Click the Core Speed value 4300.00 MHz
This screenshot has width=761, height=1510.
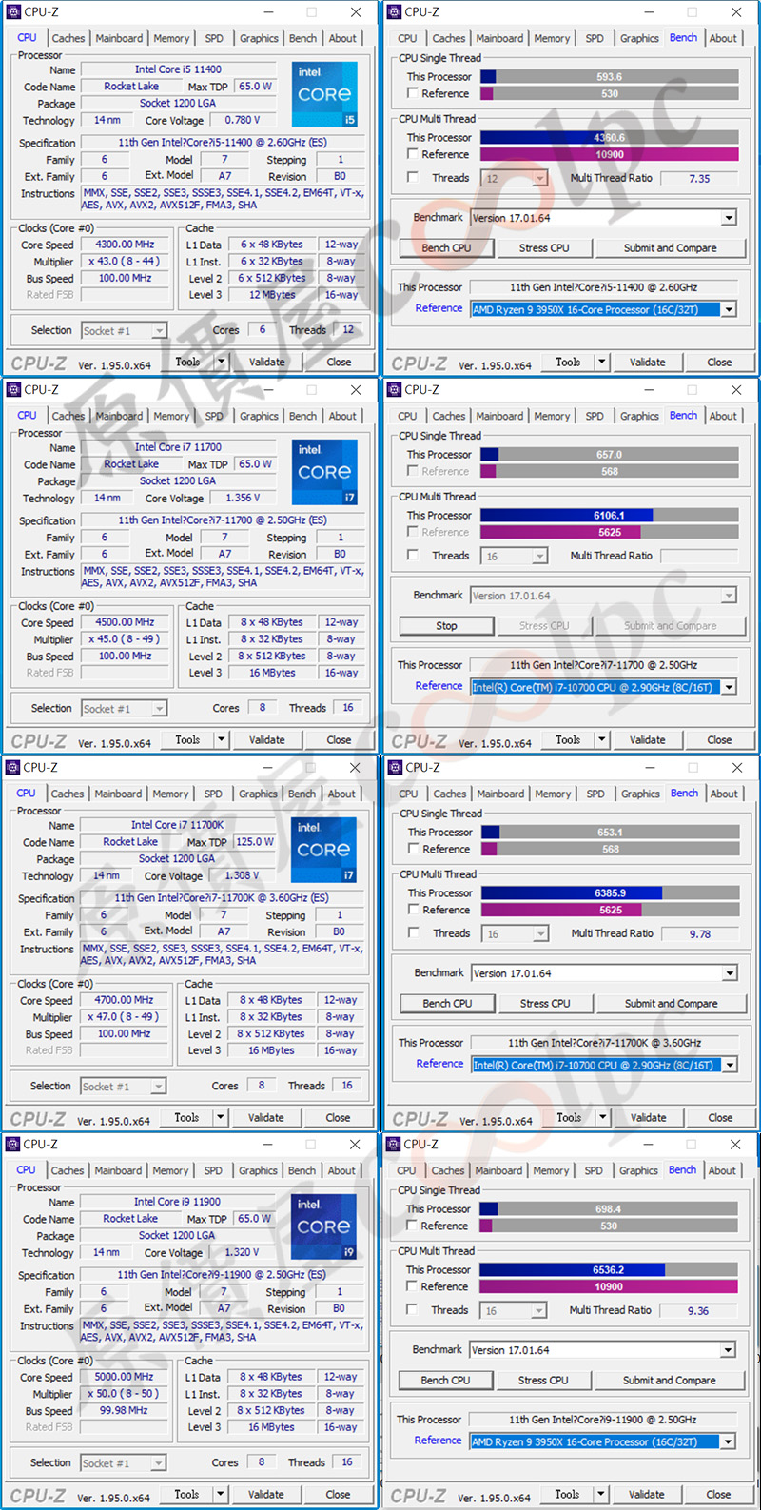[x=125, y=245]
